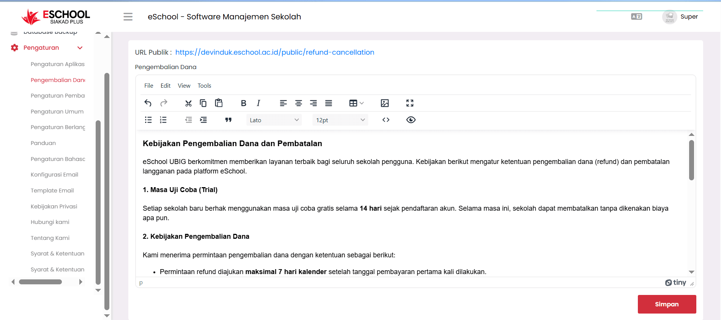Open Pengaturan Umum sidebar item
Image resolution: width=721 pixels, height=320 pixels.
[x=57, y=112]
